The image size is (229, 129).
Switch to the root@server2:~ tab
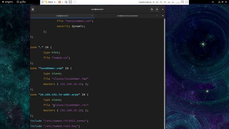pyautogui.click(x=63, y=16)
